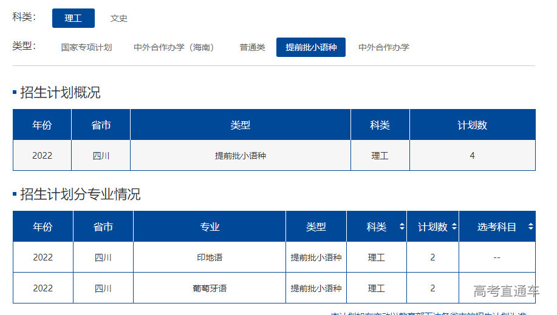Click the 印地语 major cell
This screenshot has width=557, height=315.
pos(210,257)
